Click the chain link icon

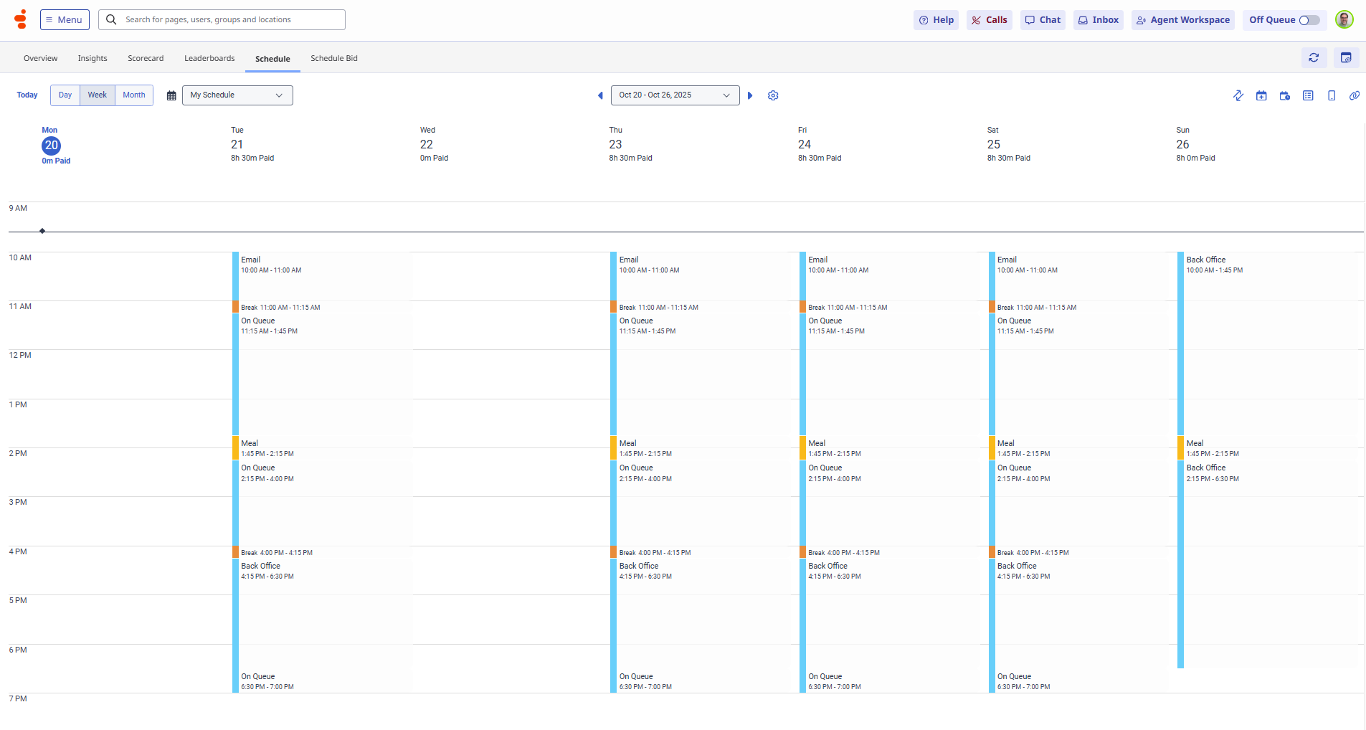[1355, 95]
